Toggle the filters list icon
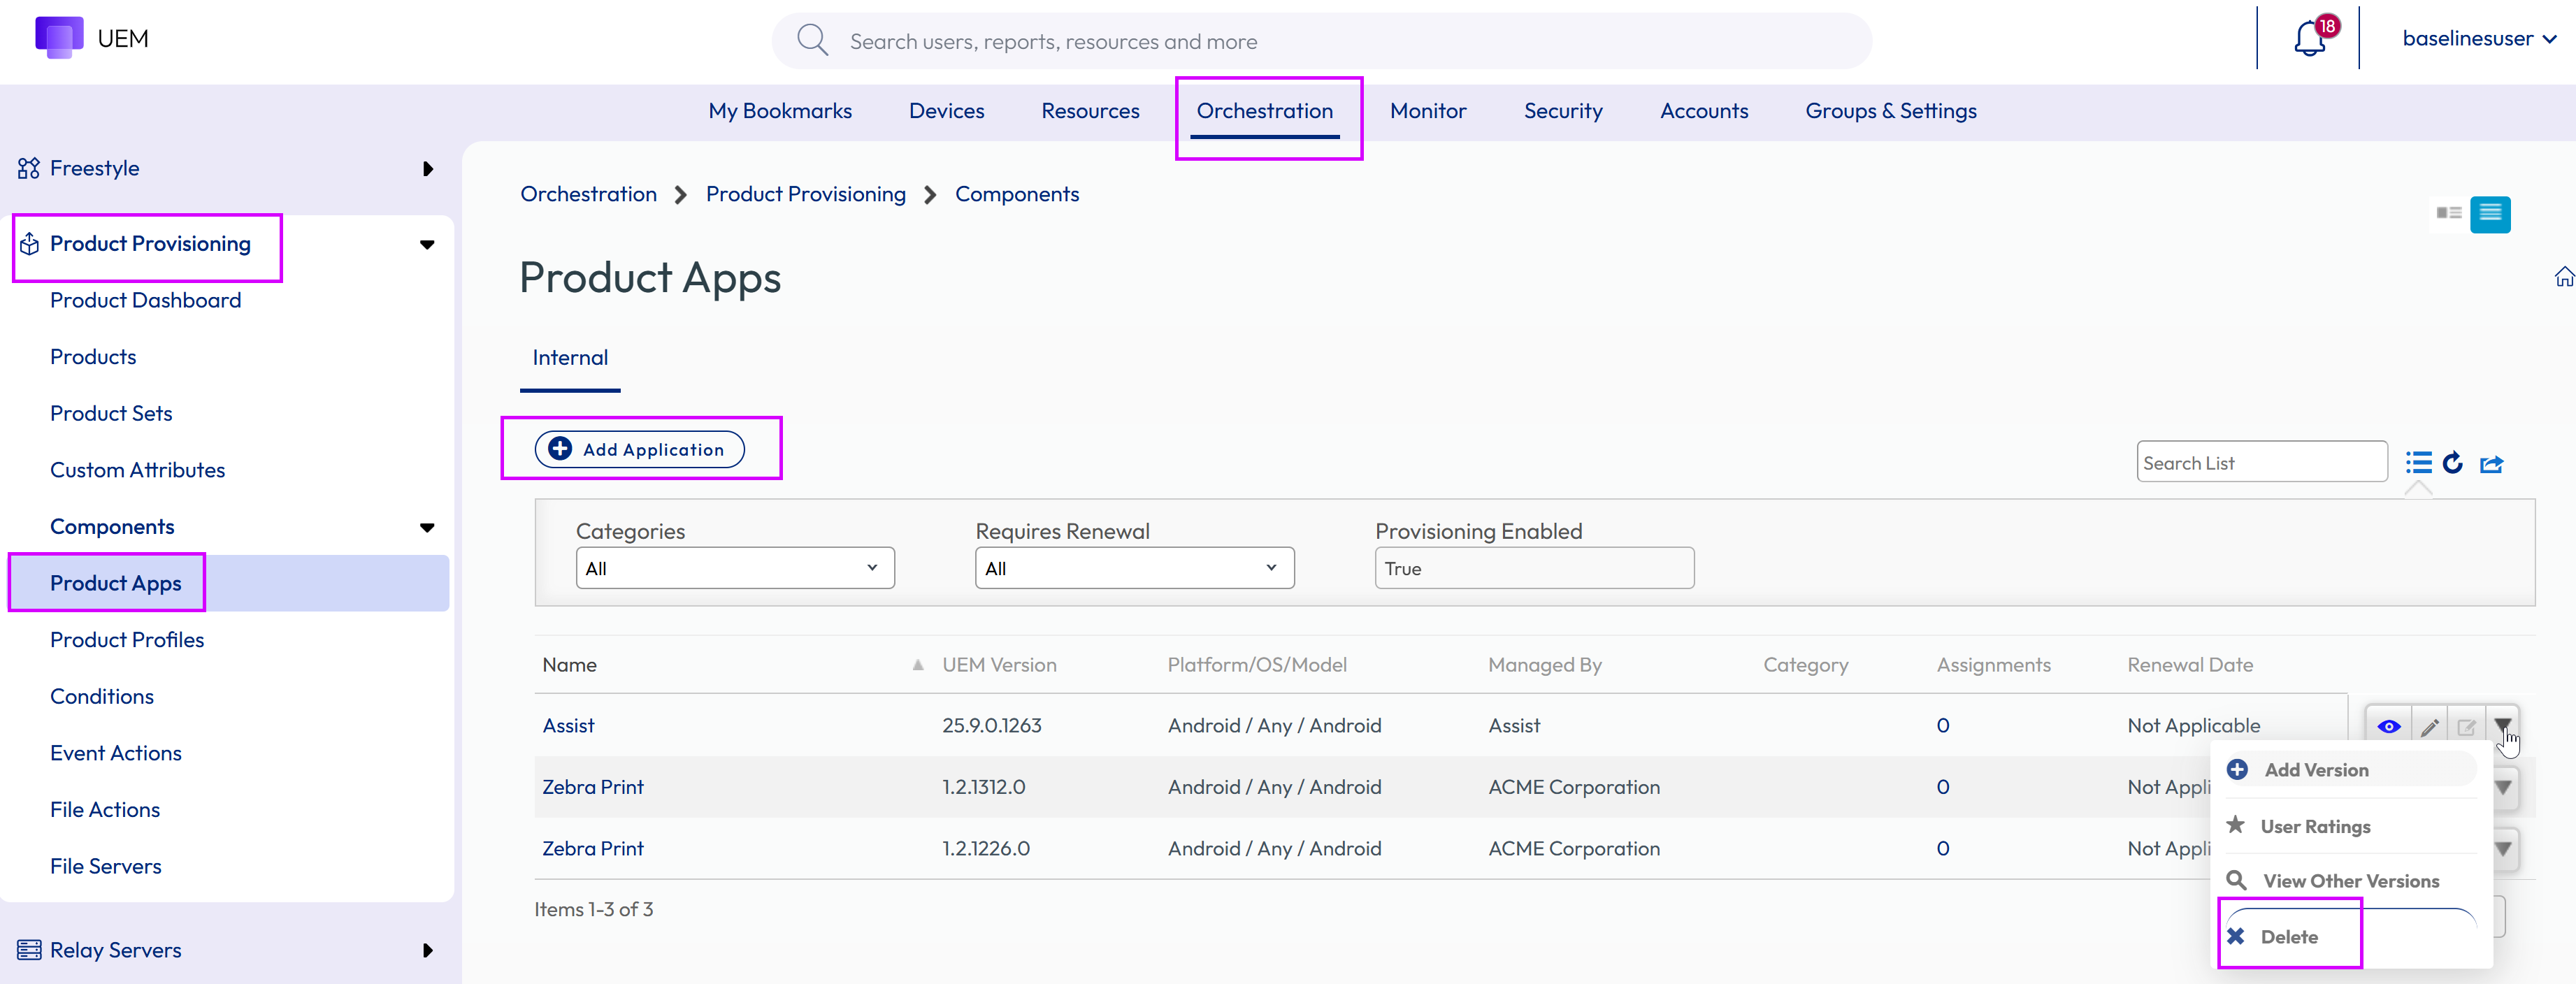2576x984 pixels. click(2418, 463)
